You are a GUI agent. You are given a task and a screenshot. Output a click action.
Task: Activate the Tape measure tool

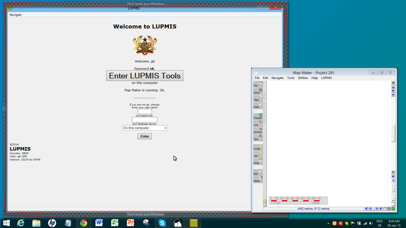tap(258, 99)
